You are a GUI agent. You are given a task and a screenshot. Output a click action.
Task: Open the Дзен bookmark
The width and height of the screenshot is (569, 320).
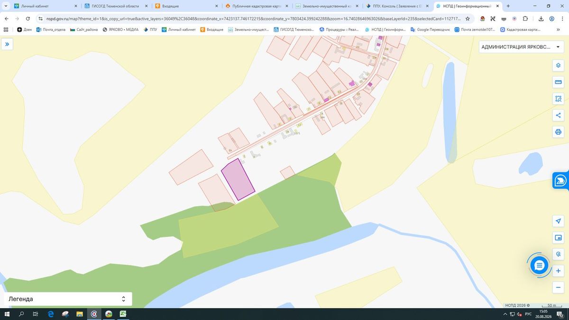click(x=25, y=29)
